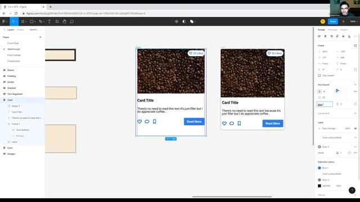
Task: Click Read More button on left card
Action: 194,122
